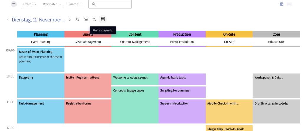The image size is (302, 131).
Task: Select the Content stream header
Action: [x=135, y=34]
